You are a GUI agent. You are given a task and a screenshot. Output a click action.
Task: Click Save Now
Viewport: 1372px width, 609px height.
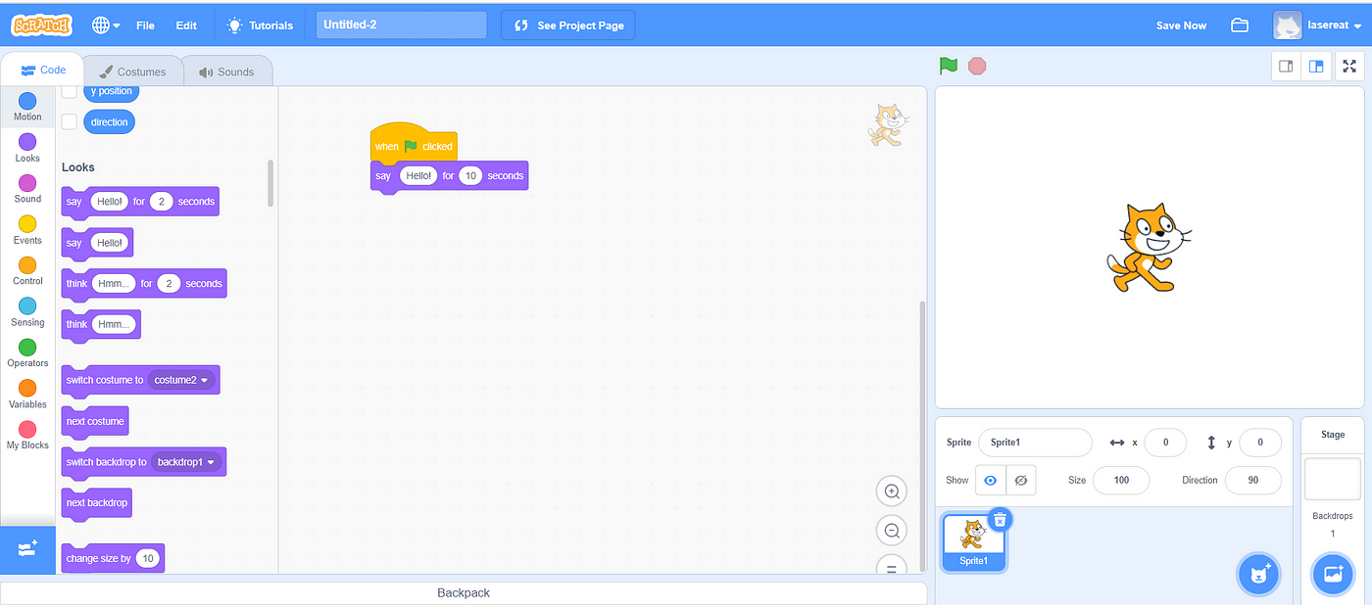click(x=1181, y=25)
